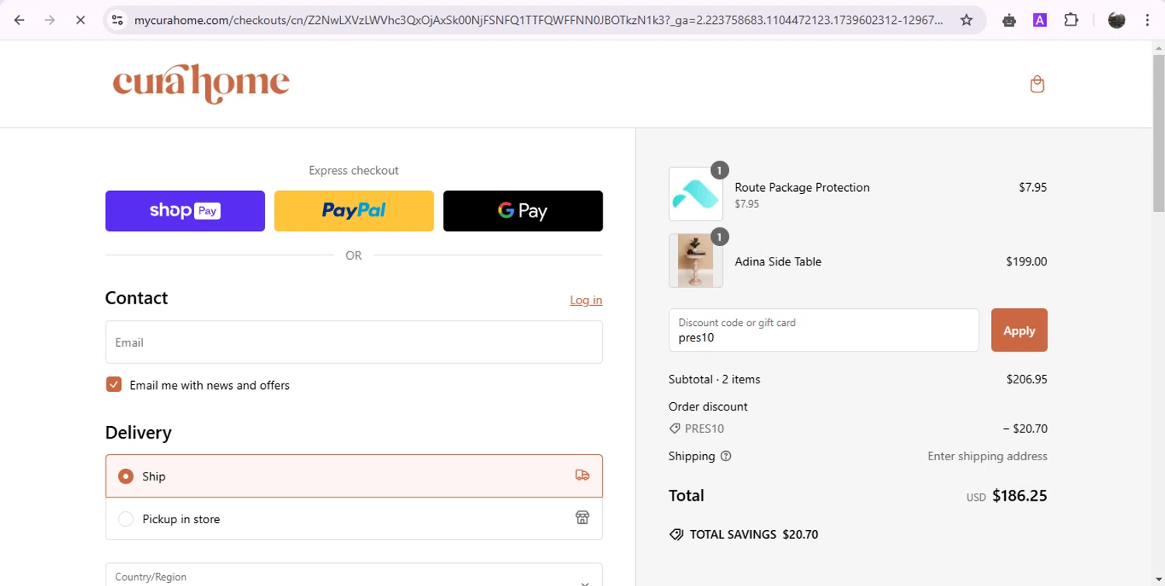Viewport: 1165px width, 586px height.
Task: Click the PRES10 discount tag icon
Action: tap(674, 428)
